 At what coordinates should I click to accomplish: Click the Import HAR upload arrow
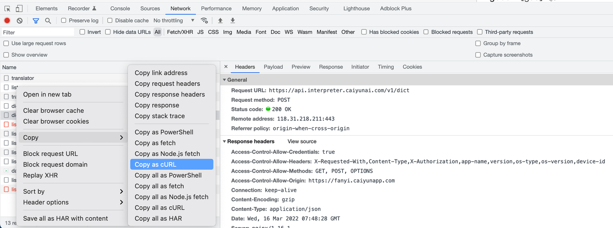220,21
